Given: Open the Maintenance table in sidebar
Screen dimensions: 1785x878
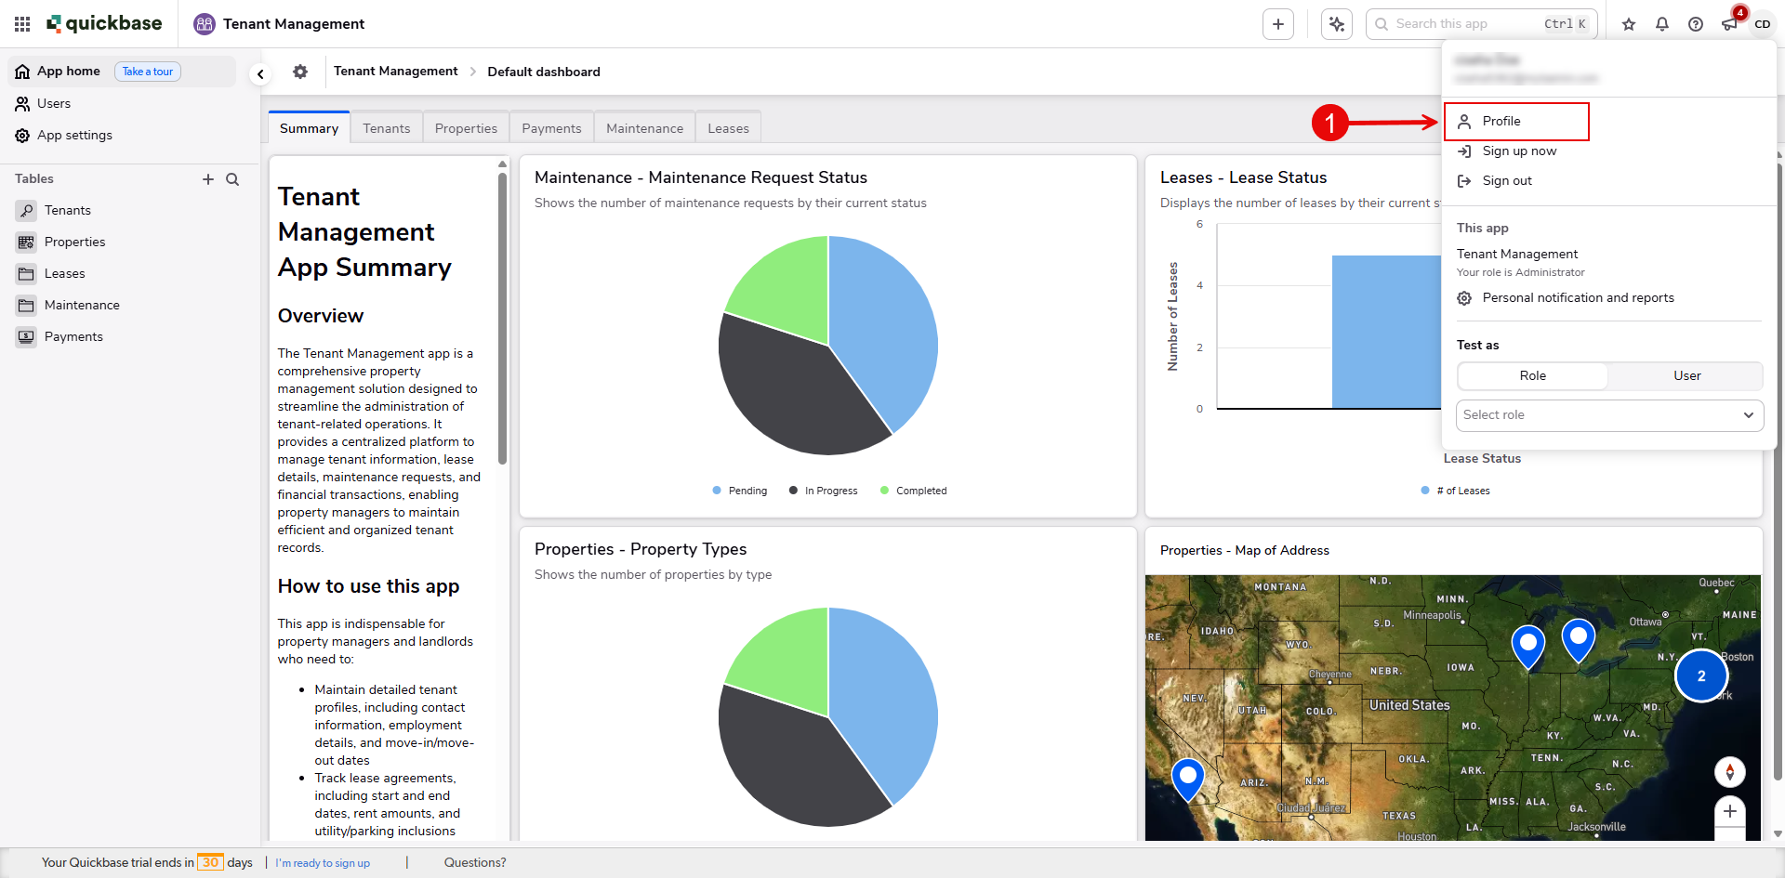Looking at the screenshot, I should 82,306.
